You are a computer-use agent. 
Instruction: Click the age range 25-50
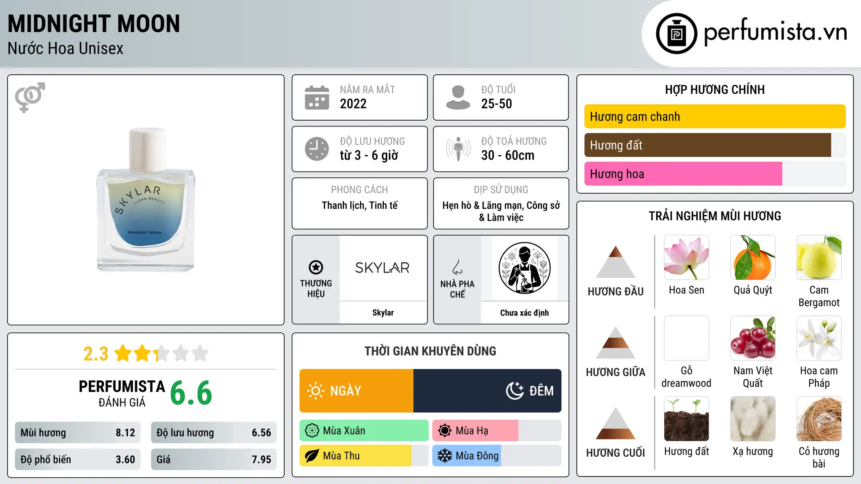click(497, 104)
